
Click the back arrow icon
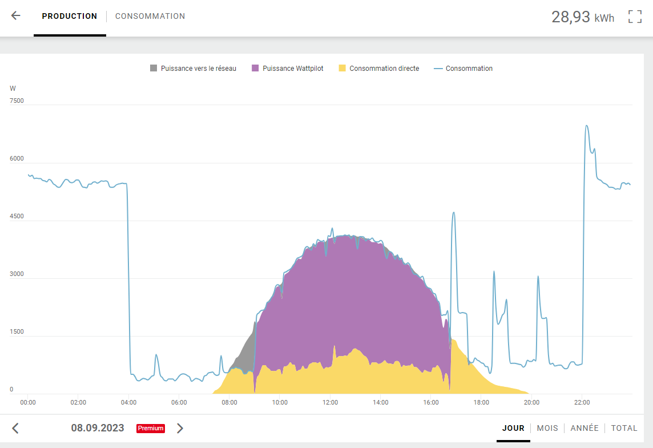(16, 16)
